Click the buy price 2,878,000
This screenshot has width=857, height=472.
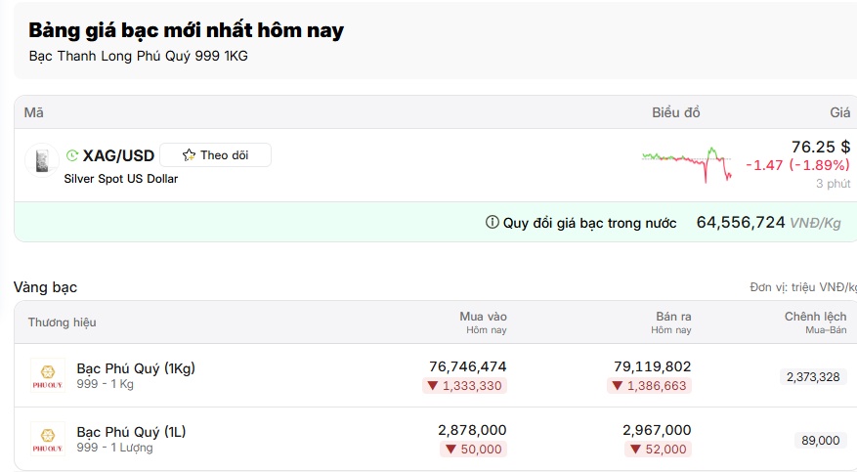(x=472, y=430)
